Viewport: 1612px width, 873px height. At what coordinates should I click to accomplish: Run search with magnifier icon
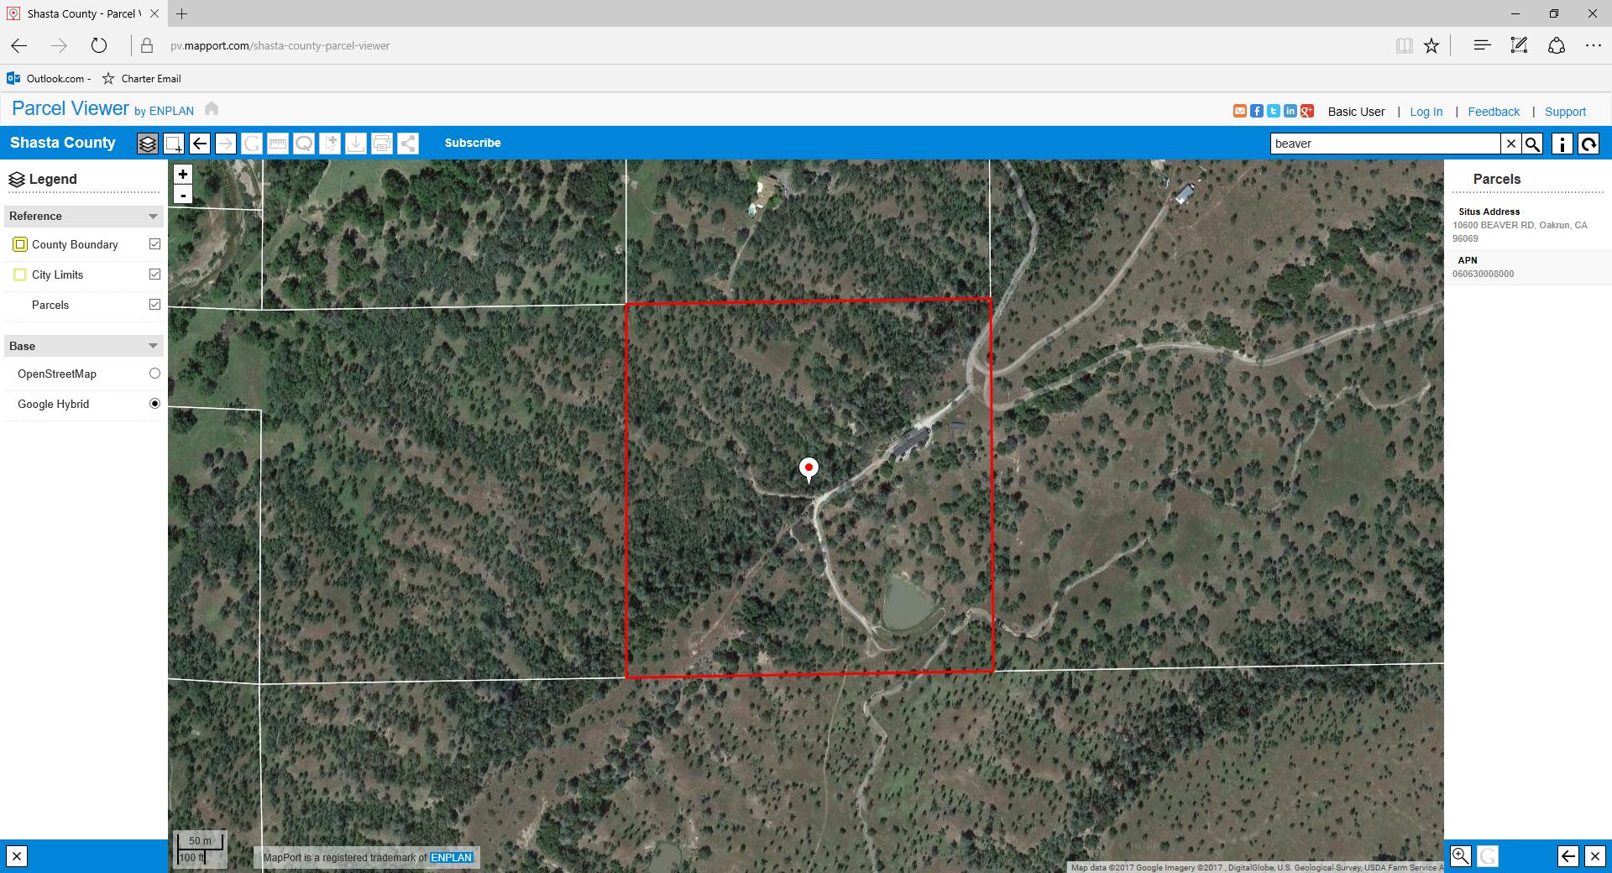click(1533, 144)
